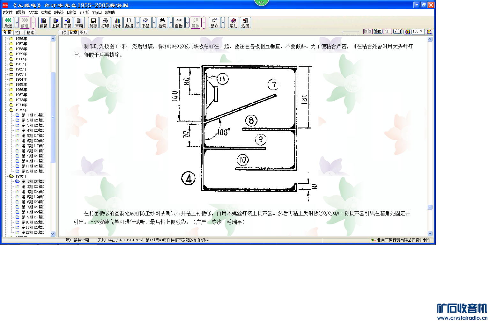Click the 数据 data toolbar icon
This screenshot has width=490, height=322.
pos(129,23)
